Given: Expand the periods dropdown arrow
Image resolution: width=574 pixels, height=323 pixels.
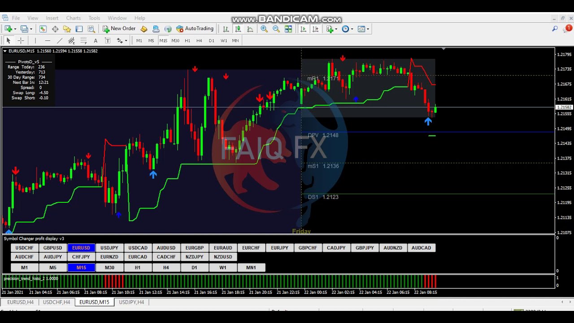Looking at the screenshot, I should pyautogui.click(x=352, y=29).
